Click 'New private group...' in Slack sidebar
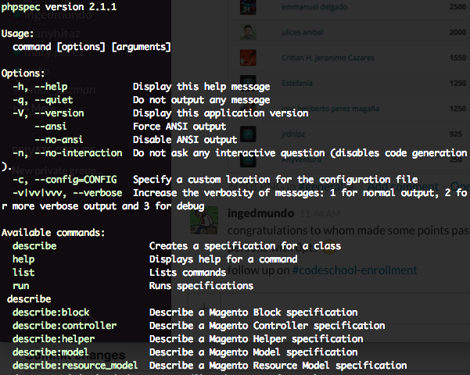The height and width of the screenshot is (375, 470). 56,171
